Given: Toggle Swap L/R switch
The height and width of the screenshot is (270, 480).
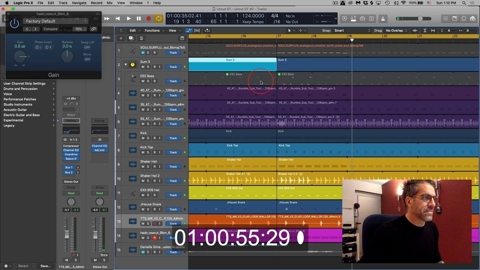Looking at the screenshot, I should 87,47.
